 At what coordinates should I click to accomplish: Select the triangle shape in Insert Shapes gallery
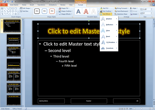2,11
